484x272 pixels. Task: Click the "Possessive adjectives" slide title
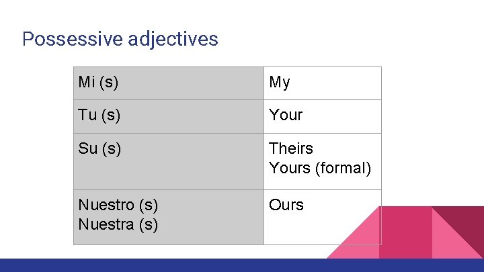[120, 39]
